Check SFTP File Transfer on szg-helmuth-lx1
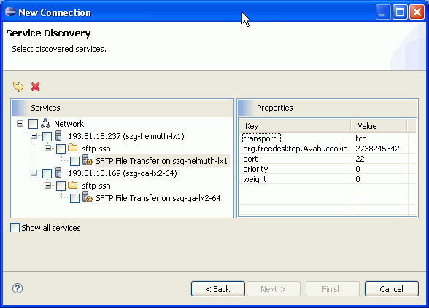The width and height of the screenshot is (429, 308). click(74, 161)
